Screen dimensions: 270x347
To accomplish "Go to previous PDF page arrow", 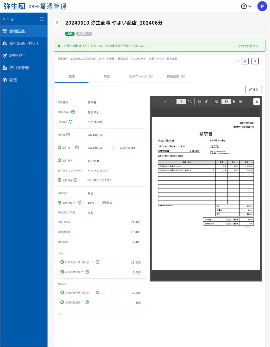I will [x=164, y=101].
